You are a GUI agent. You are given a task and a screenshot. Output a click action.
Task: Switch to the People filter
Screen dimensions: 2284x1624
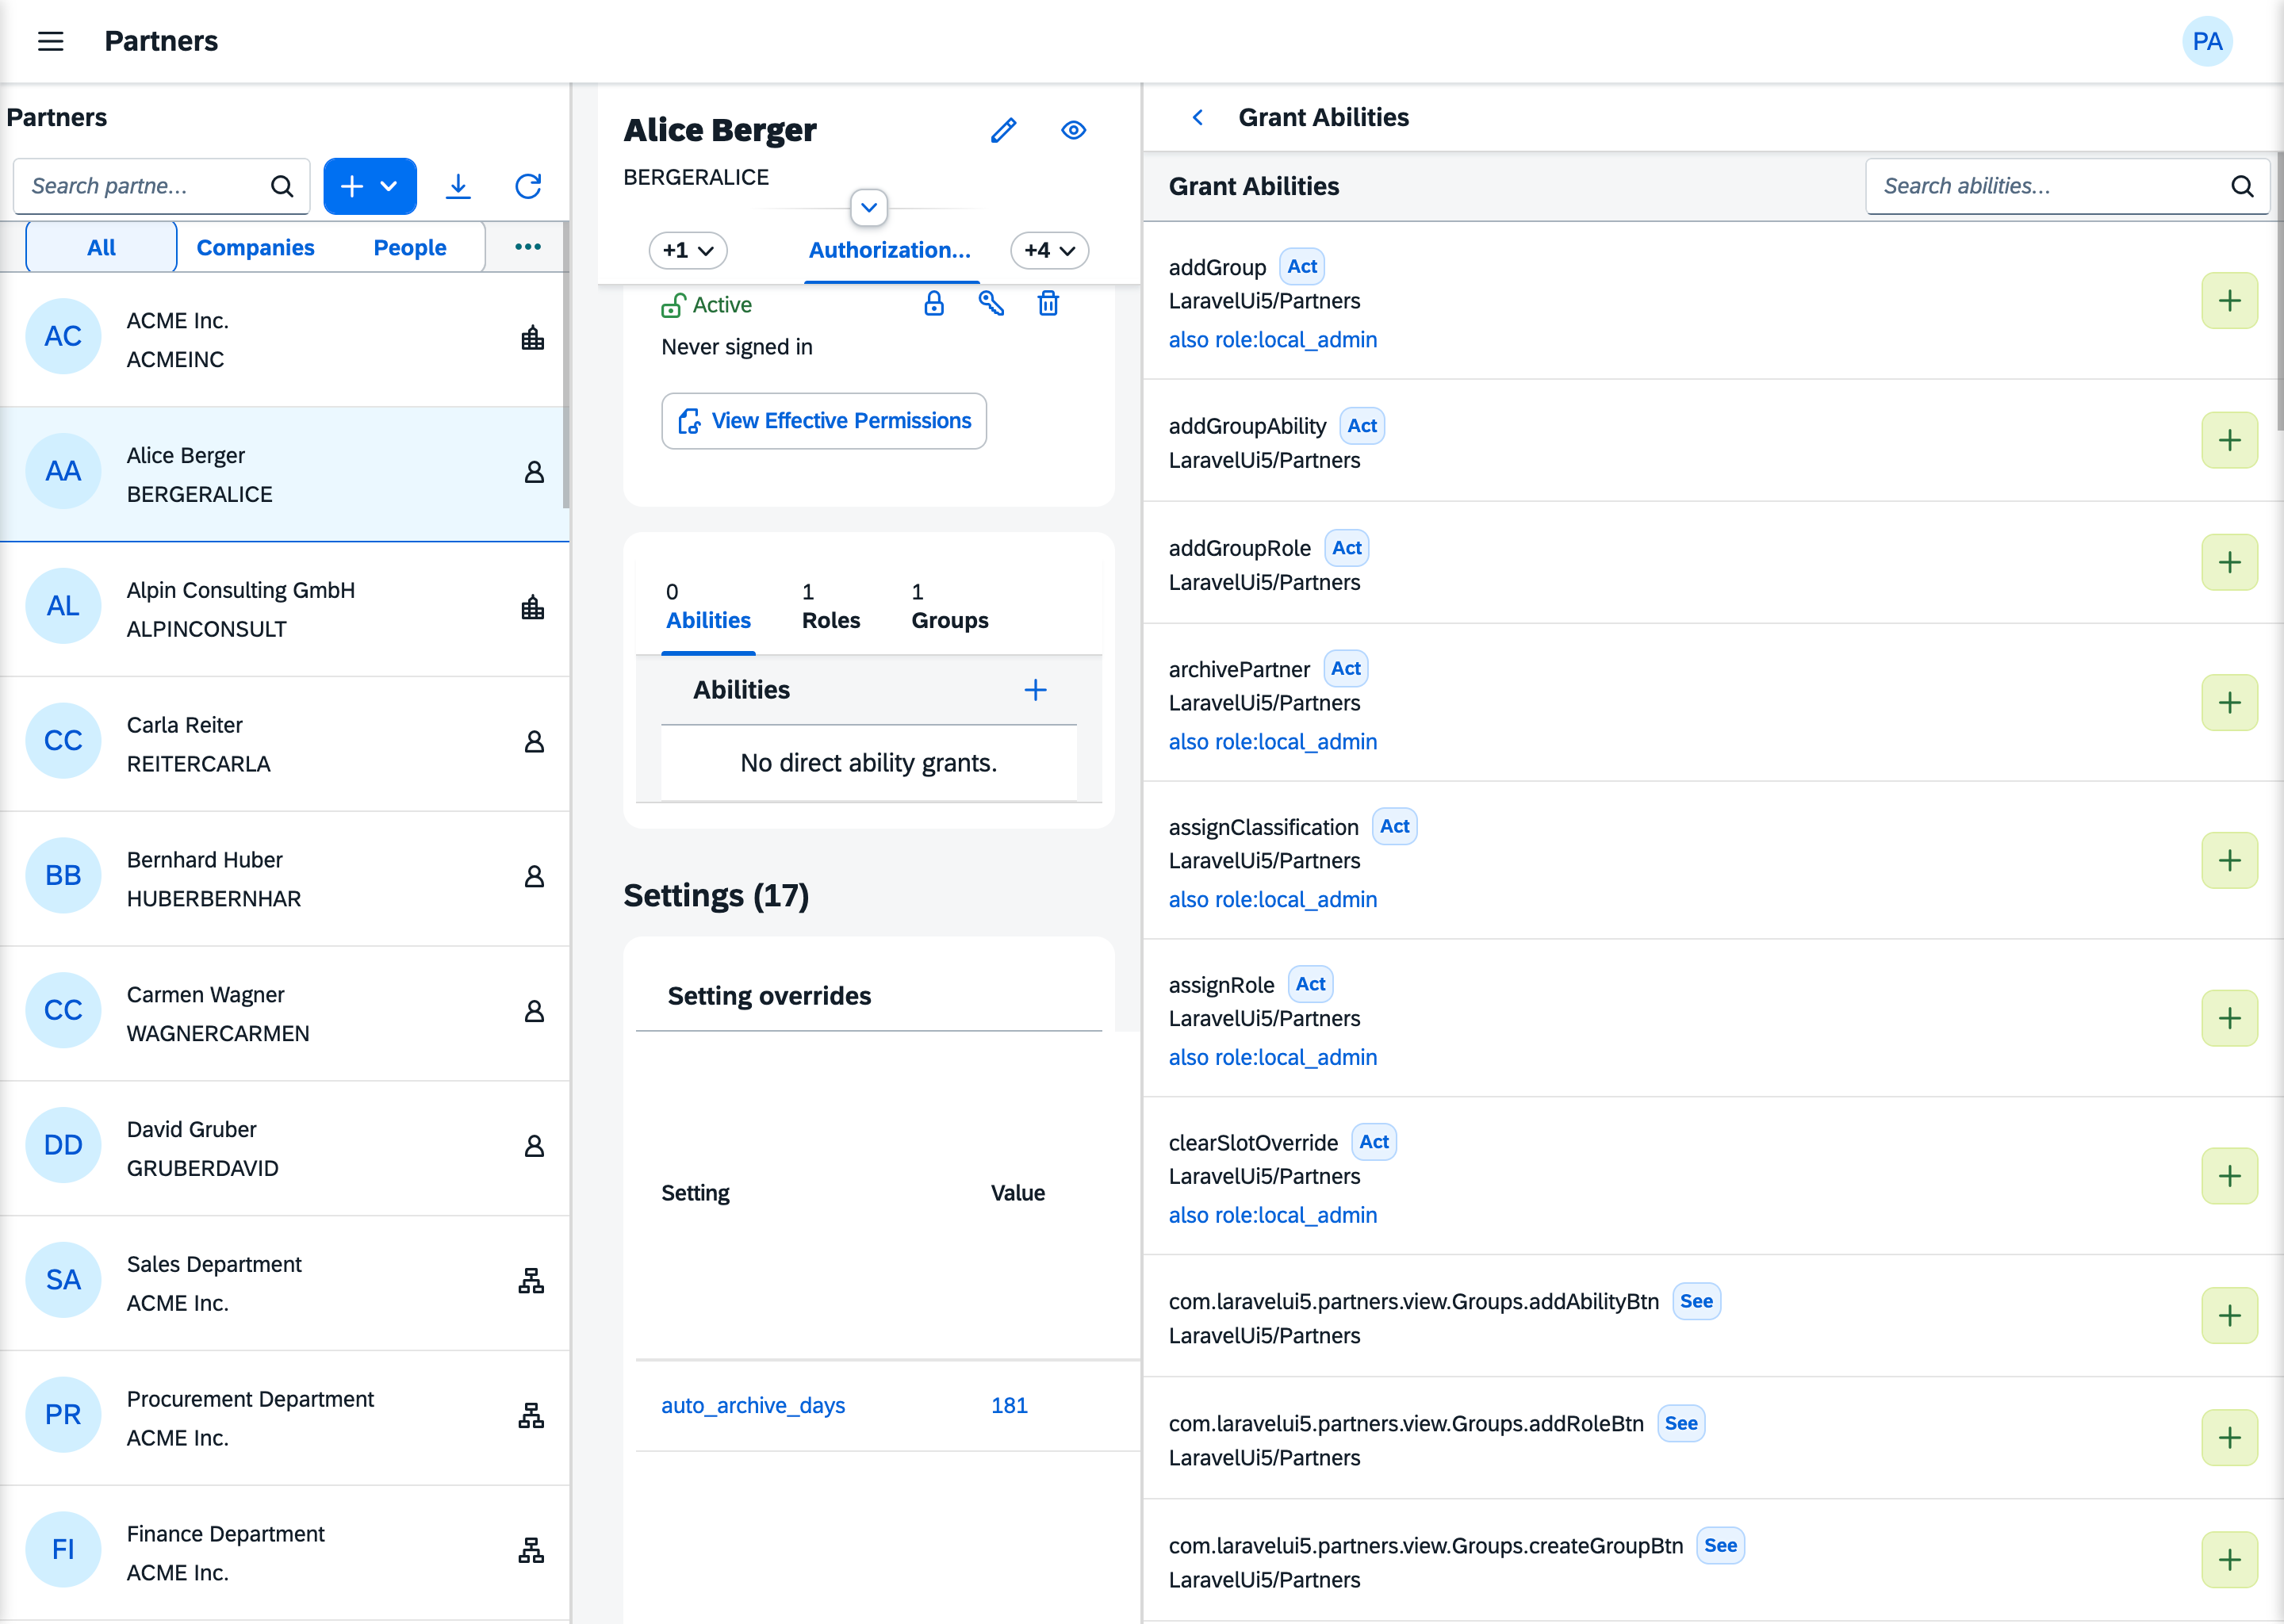[410, 247]
